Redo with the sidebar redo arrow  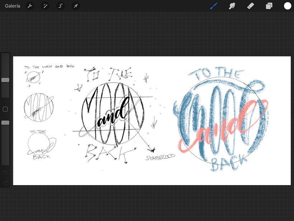[5, 183]
